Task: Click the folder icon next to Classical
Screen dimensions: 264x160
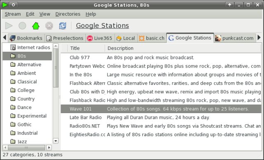Action: tap(13, 81)
